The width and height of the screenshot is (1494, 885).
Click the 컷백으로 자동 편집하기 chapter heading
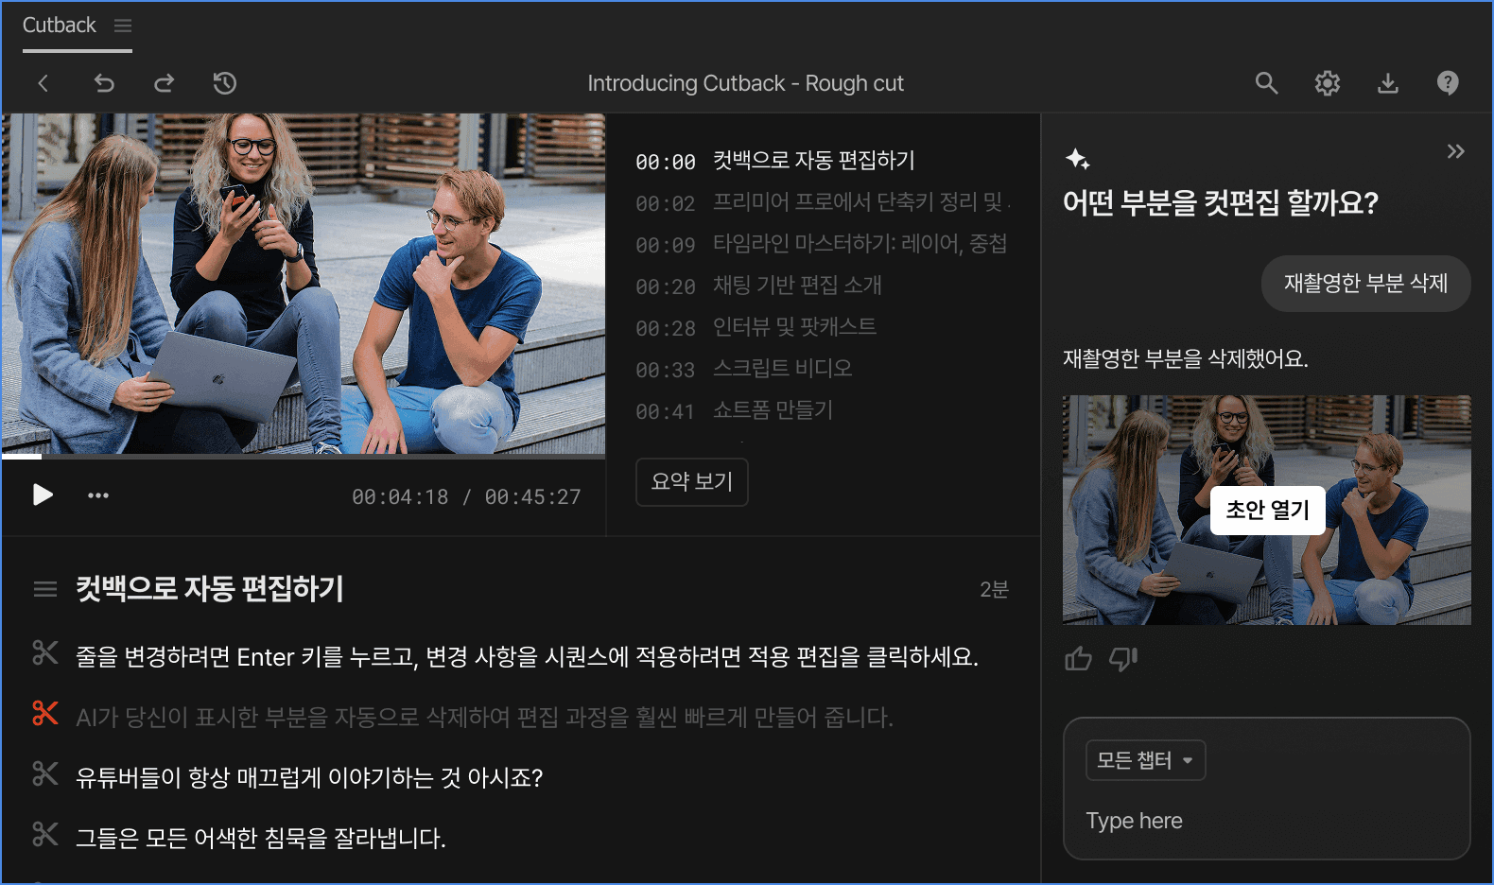[210, 589]
